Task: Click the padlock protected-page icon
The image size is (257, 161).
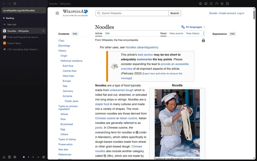Action: click(x=203, y=40)
